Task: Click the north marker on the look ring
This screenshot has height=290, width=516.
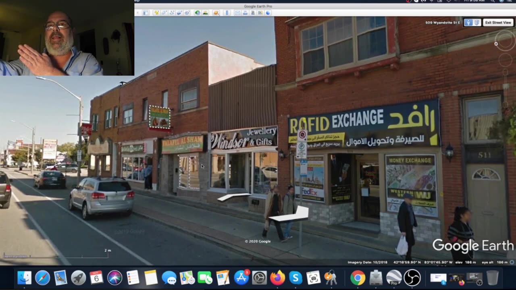Action: tap(496, 43)
